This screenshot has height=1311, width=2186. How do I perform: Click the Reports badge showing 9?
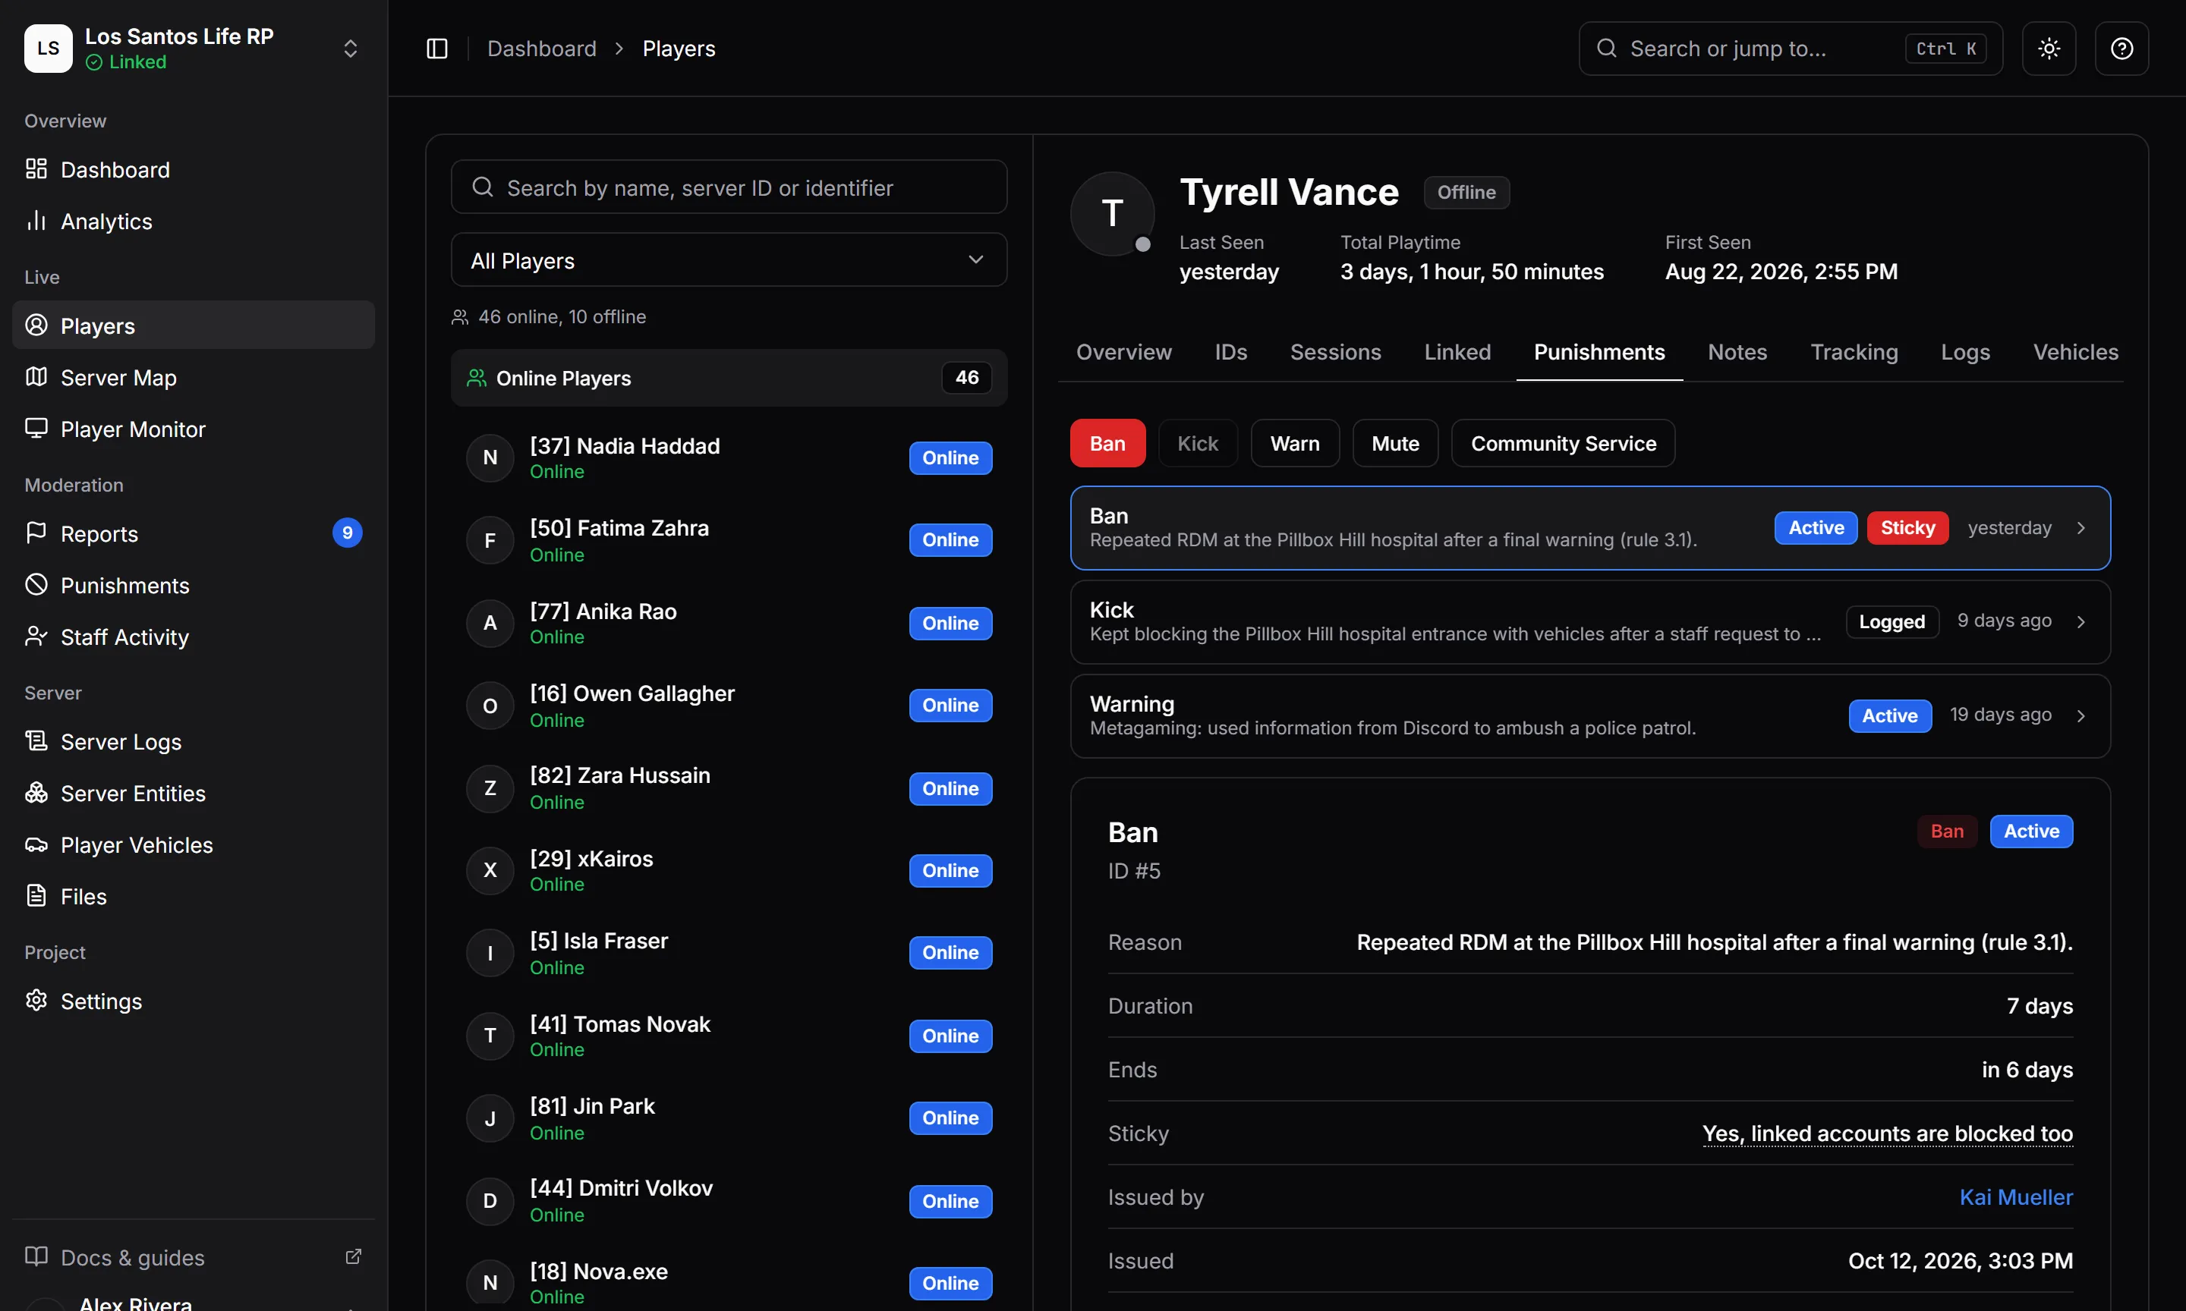coord(347,533)
